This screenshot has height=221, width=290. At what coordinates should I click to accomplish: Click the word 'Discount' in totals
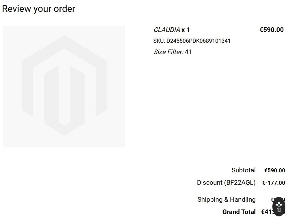[210, 183]
